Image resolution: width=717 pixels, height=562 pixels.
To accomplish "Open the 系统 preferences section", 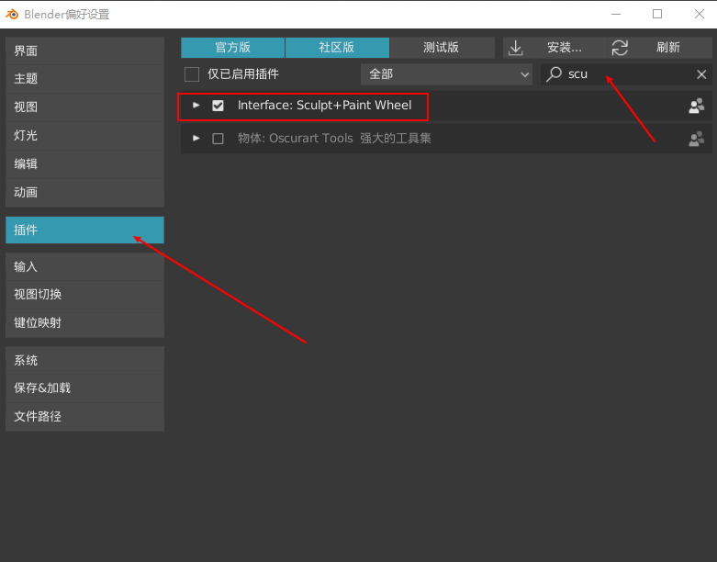I will [x=84, y=360].
